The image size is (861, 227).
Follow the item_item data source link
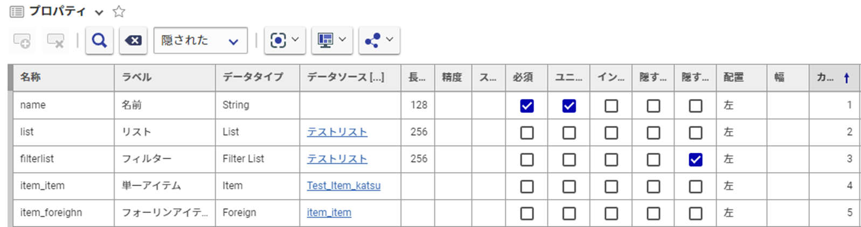click(x=329, y=212)
